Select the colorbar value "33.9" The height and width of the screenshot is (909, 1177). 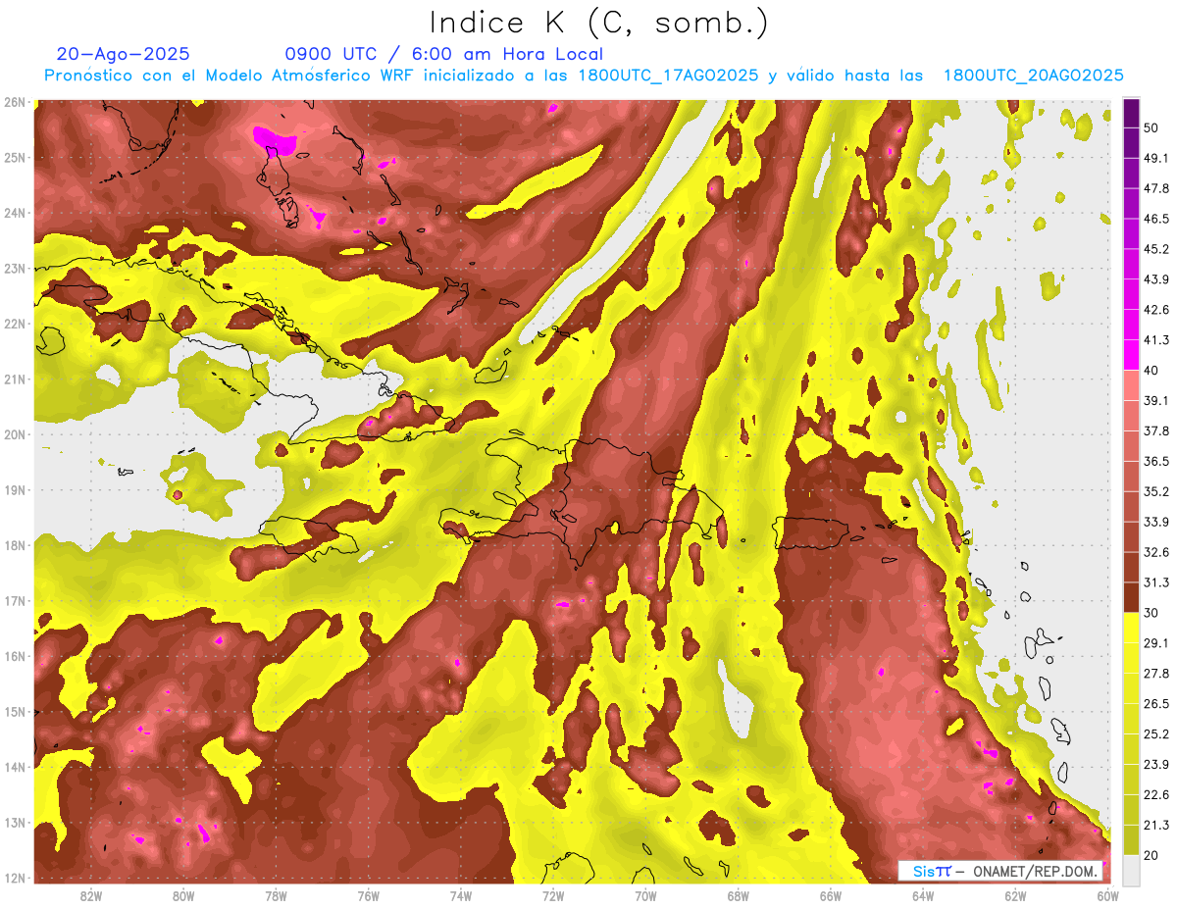(x=1155, y=522)
